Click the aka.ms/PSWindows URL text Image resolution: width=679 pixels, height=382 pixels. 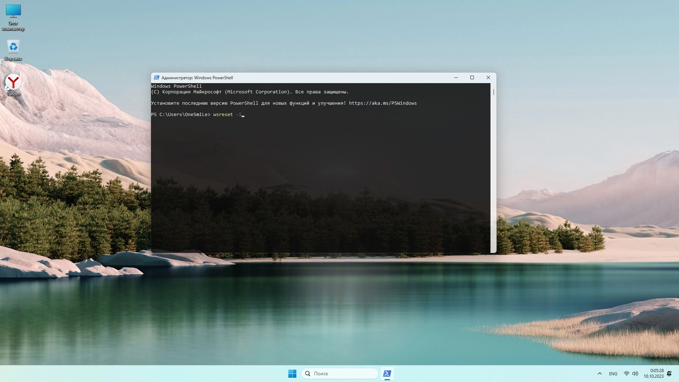[x=383, y=103]
